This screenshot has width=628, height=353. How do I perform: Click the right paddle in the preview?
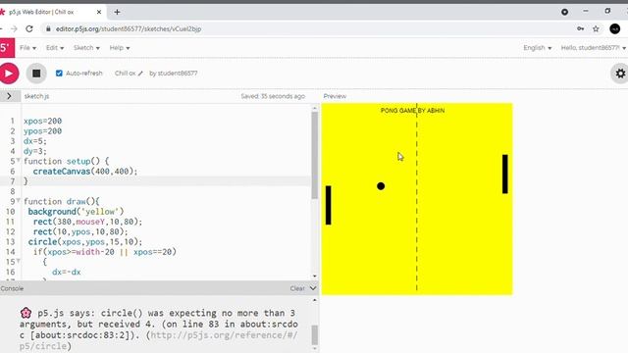click(x=505, y=175)
